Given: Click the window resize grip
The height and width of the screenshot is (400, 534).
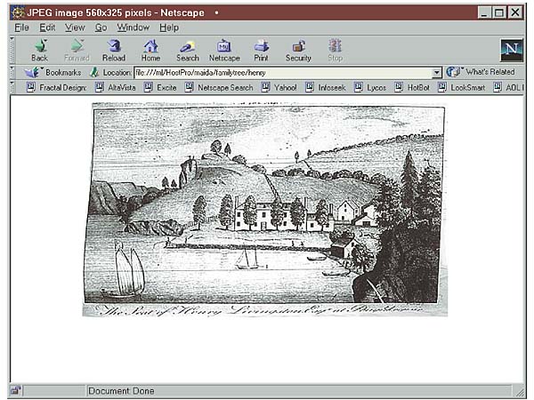Looking at the screenshot, I should tap(520, 391).
